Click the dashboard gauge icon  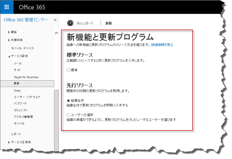pos(70,23)
